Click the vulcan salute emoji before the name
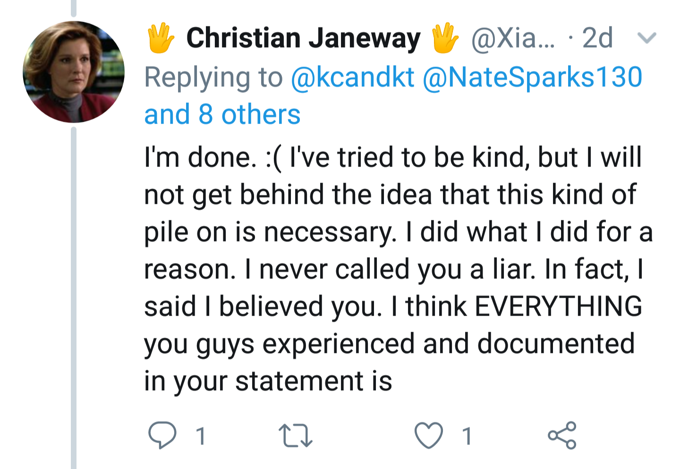This screenshot has width=680, height=469. coord(161,38)
